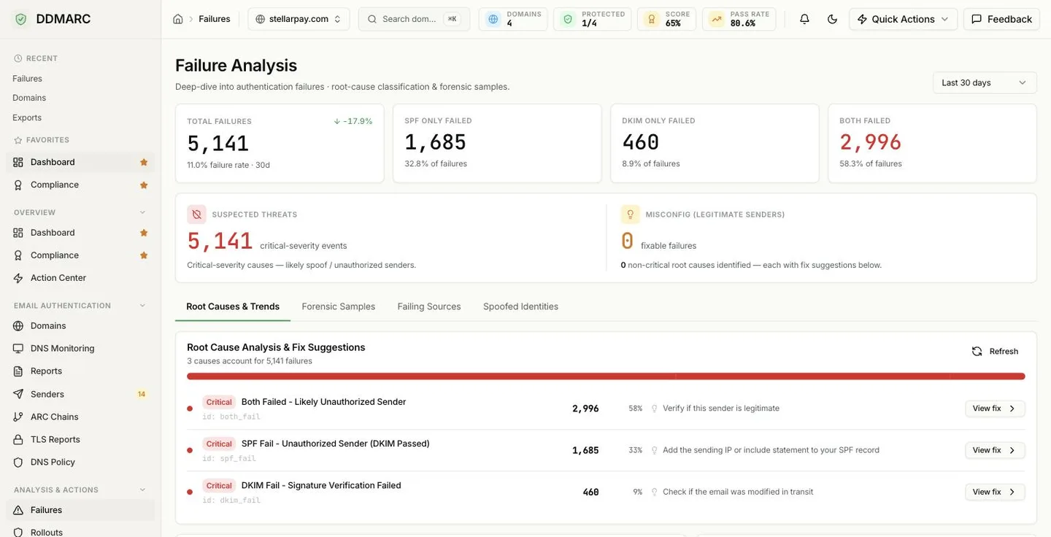Click the DDMARC shield logo icon
Screen dimensions: 1051x537
click(21, 19)
